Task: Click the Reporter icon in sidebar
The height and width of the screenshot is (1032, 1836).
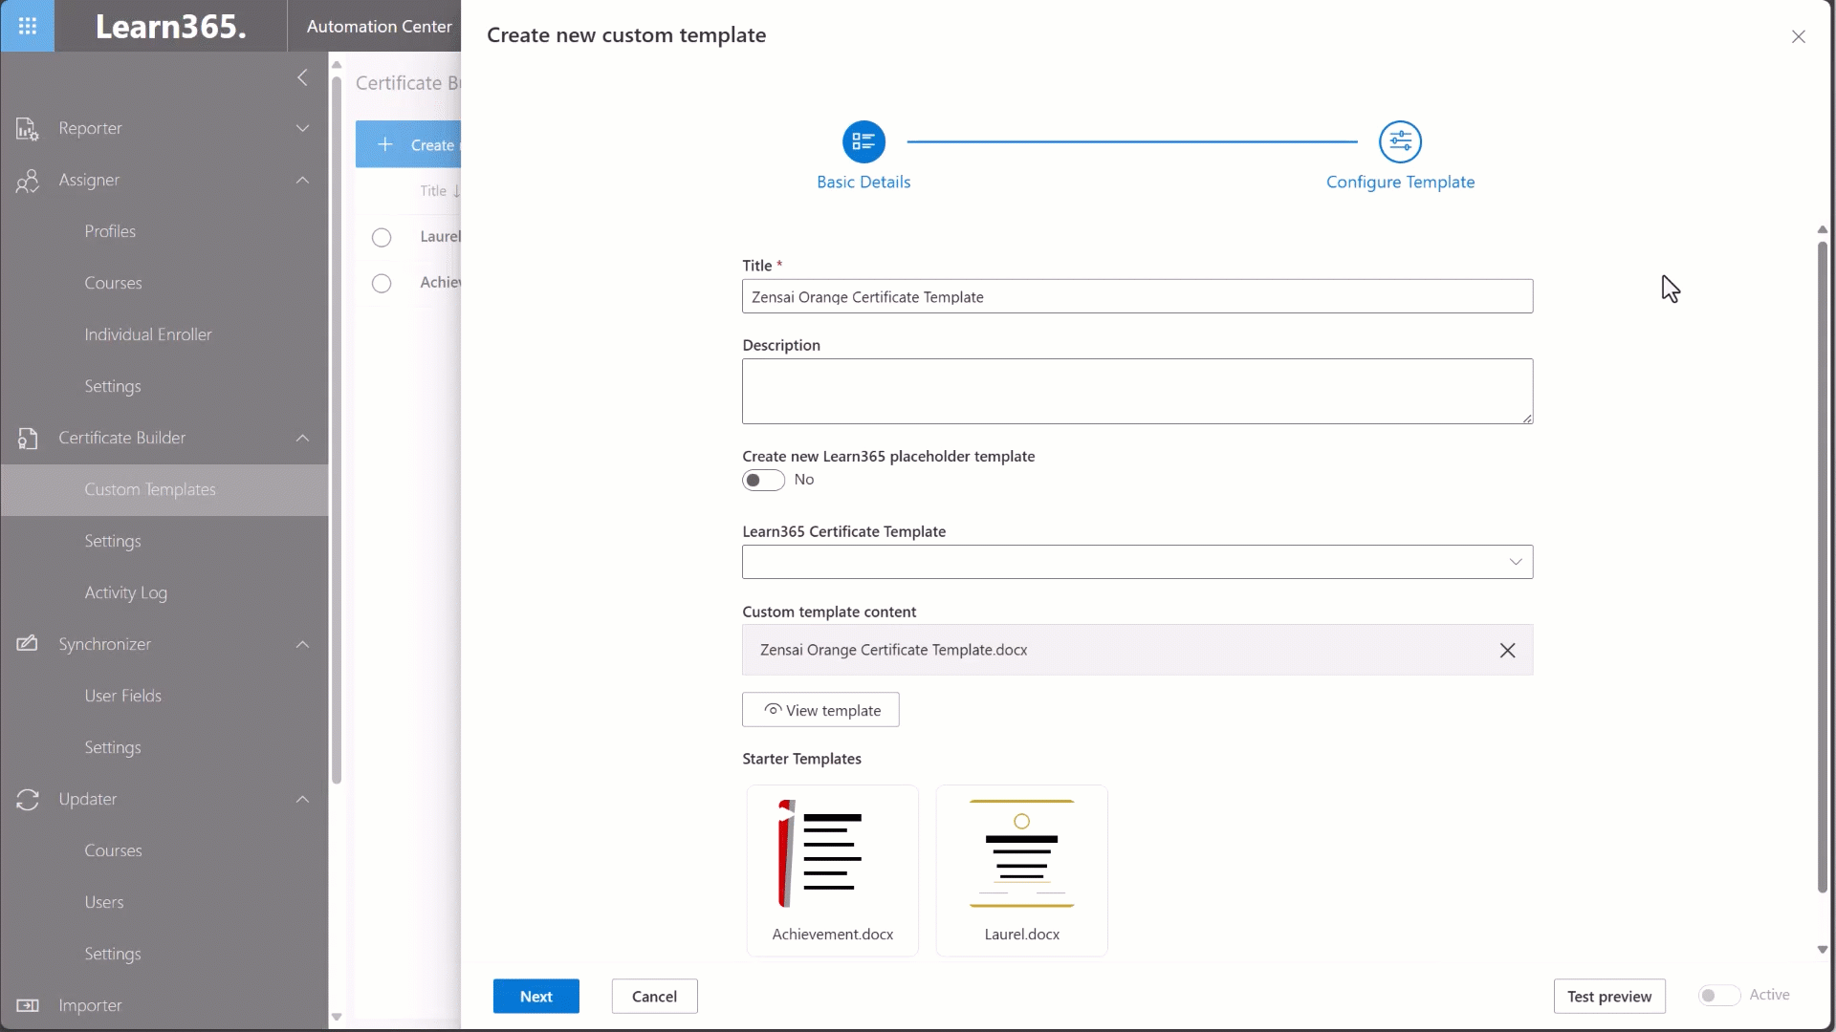Action: [28, 128]
